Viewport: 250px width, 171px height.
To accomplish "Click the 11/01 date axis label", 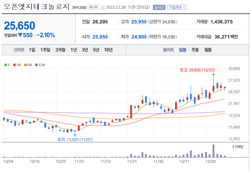I will [x=79, y=161].
